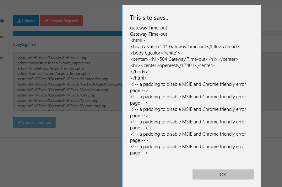Image resolution: width=282 pixels, height=187 pixels.
Task: Select the Autoloader.php log line
Action: [x=63, y=79]
